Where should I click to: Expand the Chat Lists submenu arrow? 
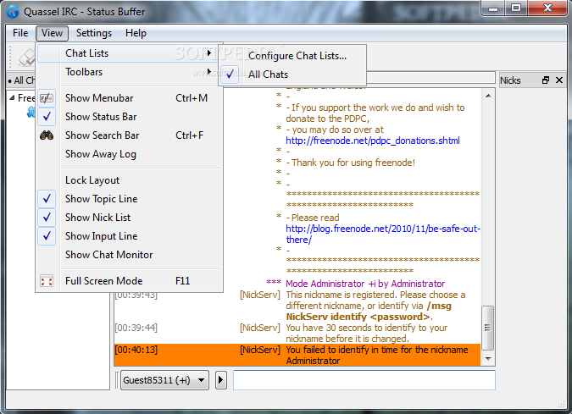click(209, 53)
